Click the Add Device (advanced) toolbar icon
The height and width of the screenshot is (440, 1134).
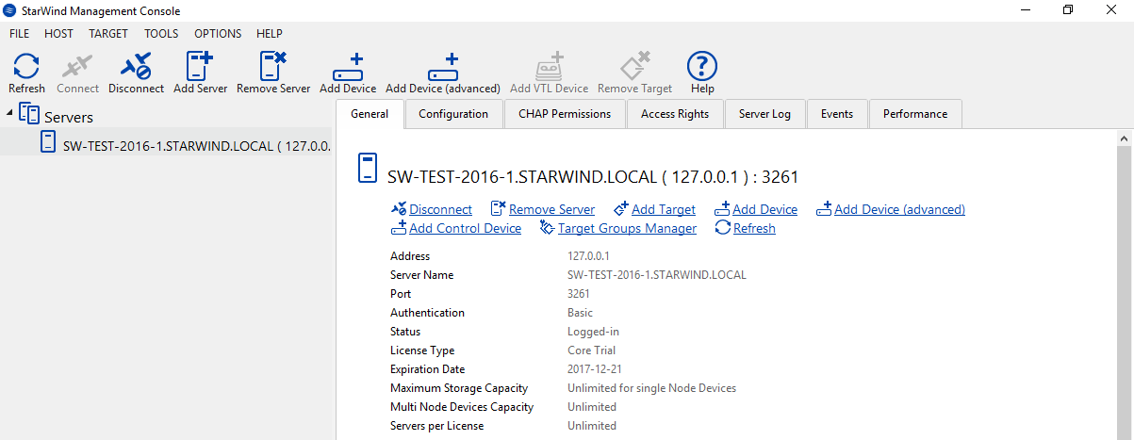pos(443,66)
